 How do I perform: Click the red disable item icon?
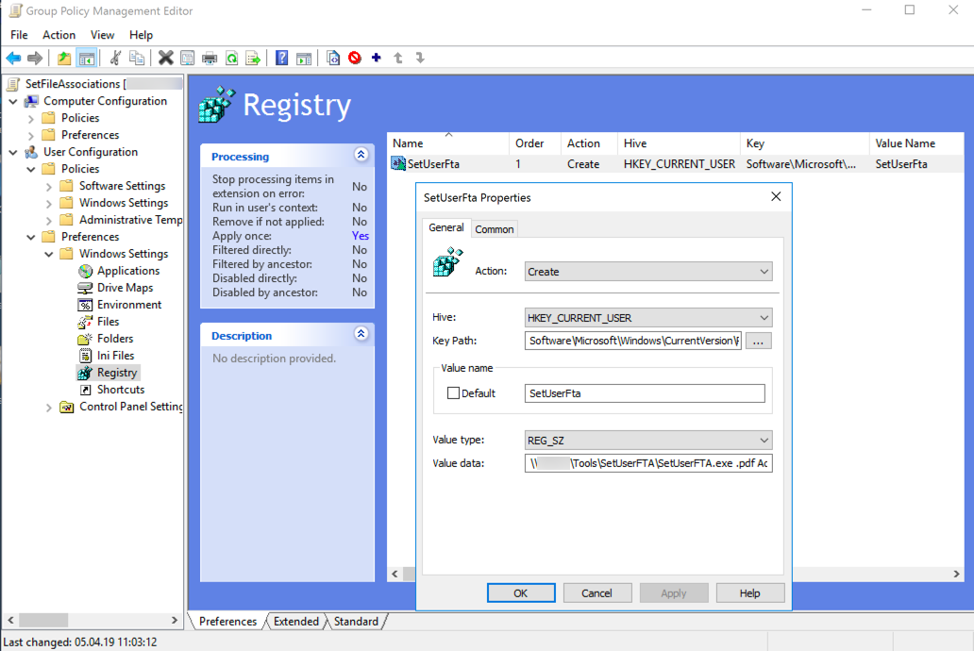point(355,58)
